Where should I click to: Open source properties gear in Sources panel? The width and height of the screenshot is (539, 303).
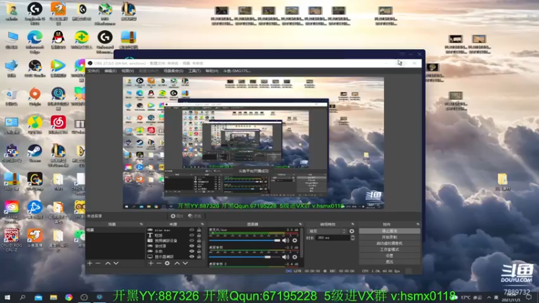point(167,263)
